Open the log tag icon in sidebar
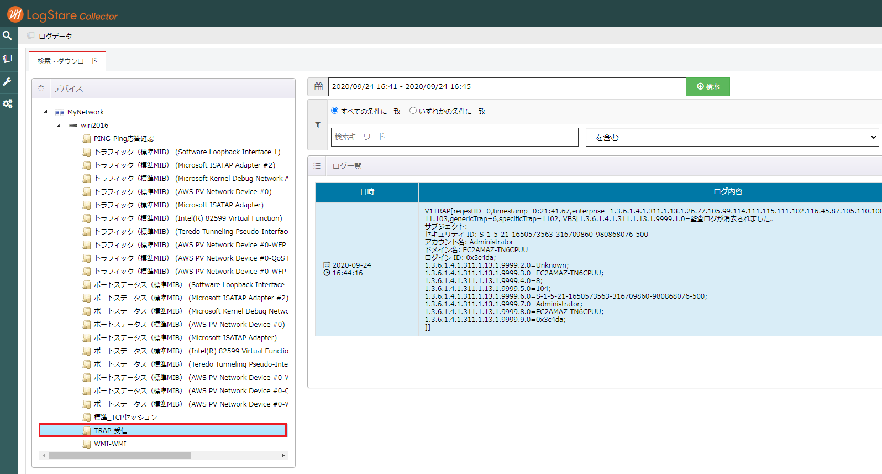Image resolution: width=882 pixels, height=474 pixels. tap(7, 59)
